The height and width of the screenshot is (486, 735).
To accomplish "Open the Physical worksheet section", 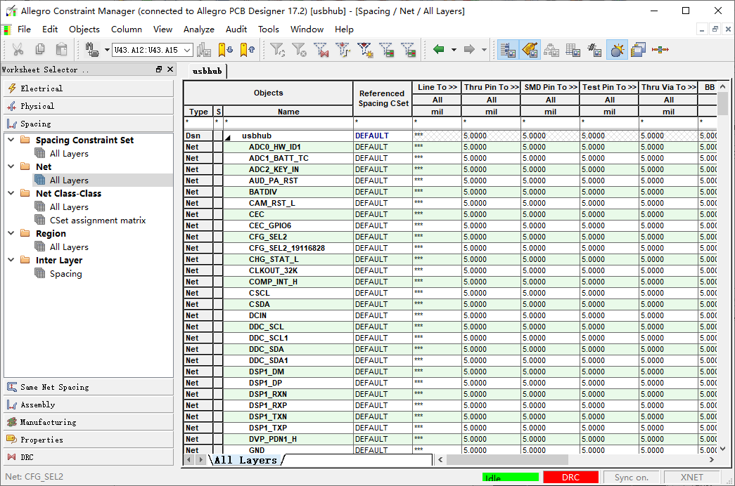I will [x=89, y=106].
